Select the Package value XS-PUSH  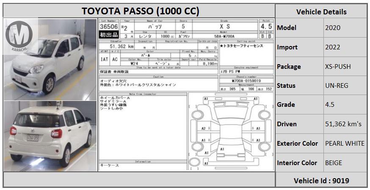(338, 67)
